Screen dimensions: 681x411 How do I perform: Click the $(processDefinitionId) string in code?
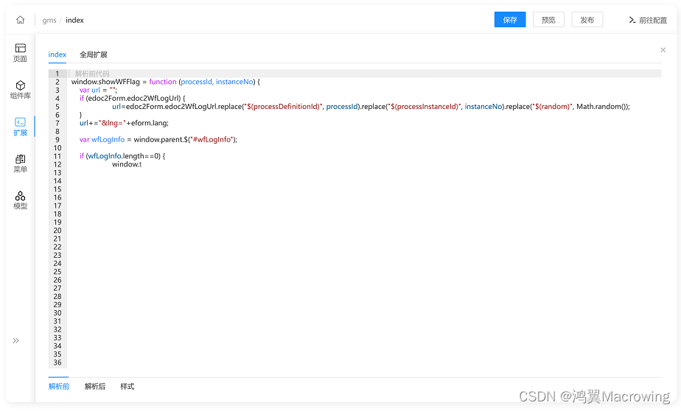283,106
